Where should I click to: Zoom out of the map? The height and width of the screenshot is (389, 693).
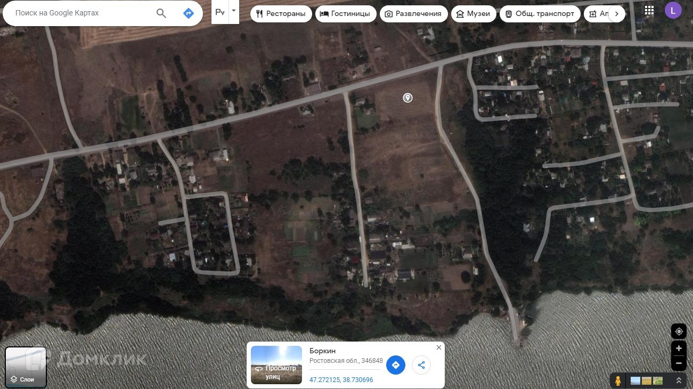pos(679,363)
